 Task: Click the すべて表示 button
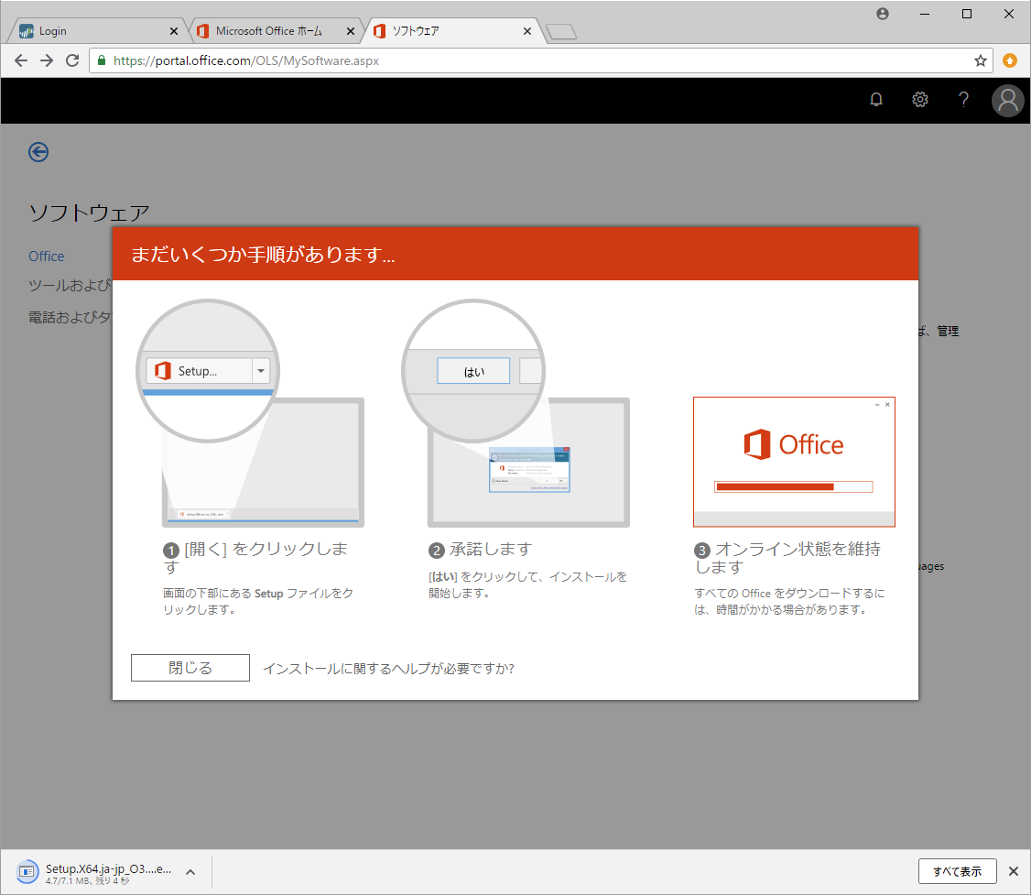(957, 871)
